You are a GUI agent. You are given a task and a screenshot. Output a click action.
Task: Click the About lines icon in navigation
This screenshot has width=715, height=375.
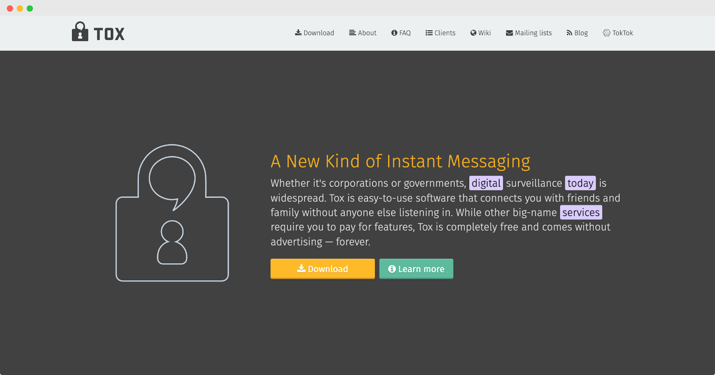(353, 33)
